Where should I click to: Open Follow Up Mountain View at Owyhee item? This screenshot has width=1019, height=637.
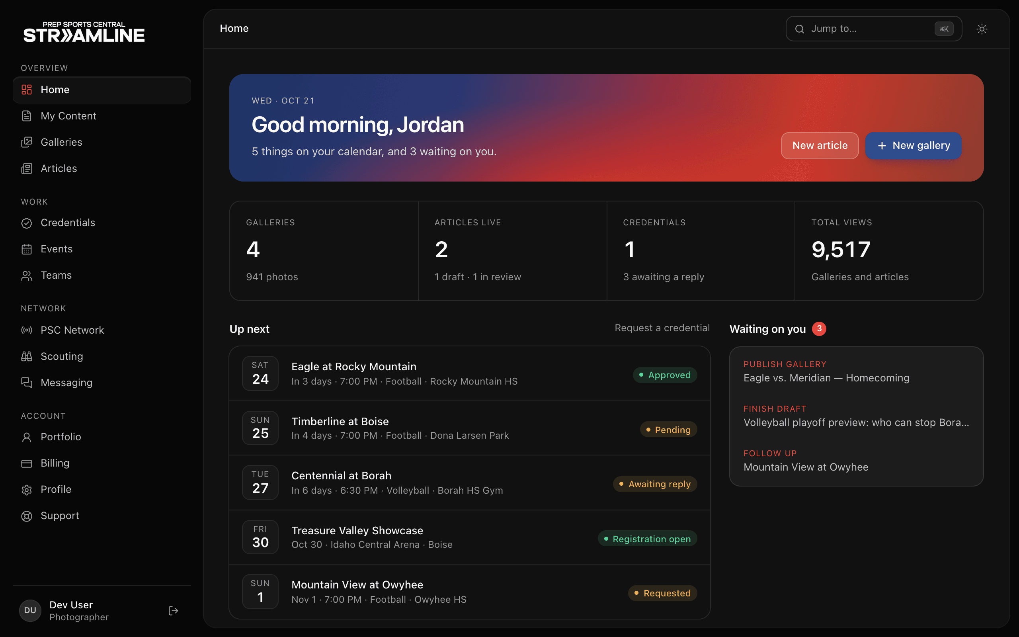click(856, 461)
